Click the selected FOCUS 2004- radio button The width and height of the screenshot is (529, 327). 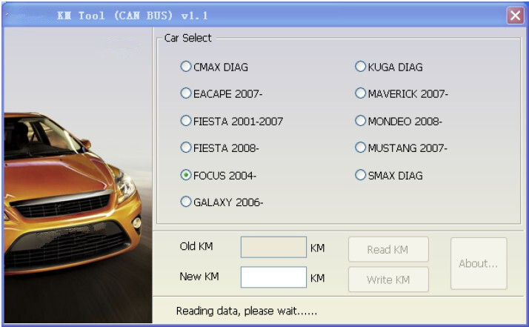pos(186,175)
